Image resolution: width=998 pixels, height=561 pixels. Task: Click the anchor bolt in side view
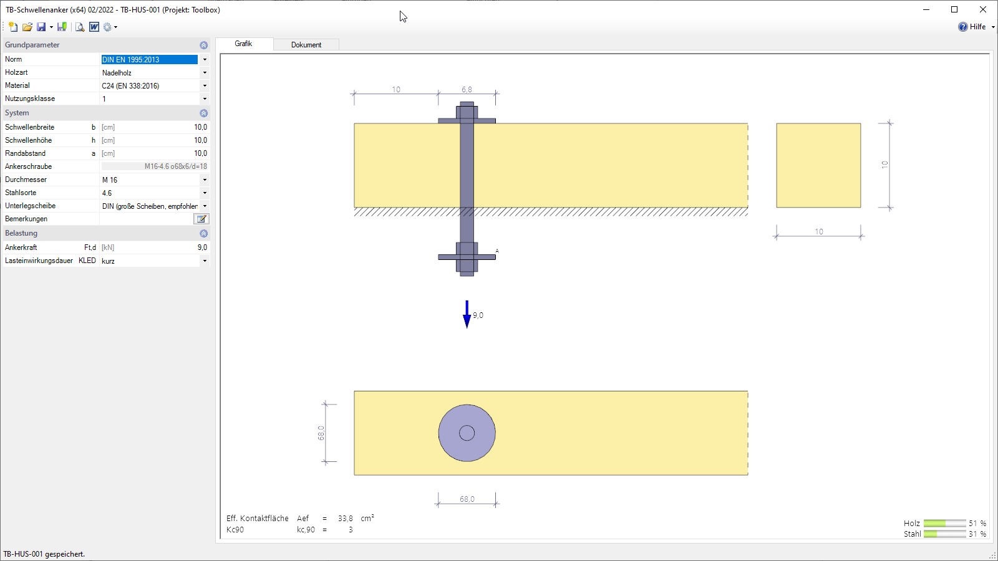pyautogui.click(x=467, y=189)
